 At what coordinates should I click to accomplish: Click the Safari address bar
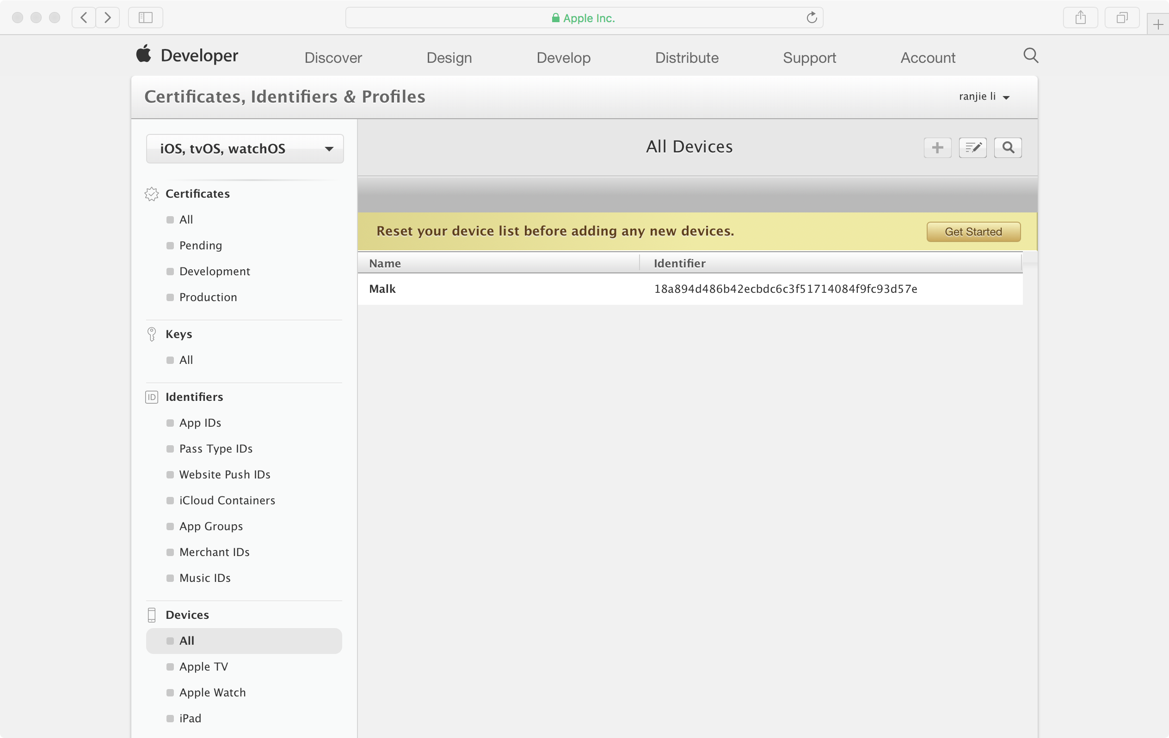[583, 18]
